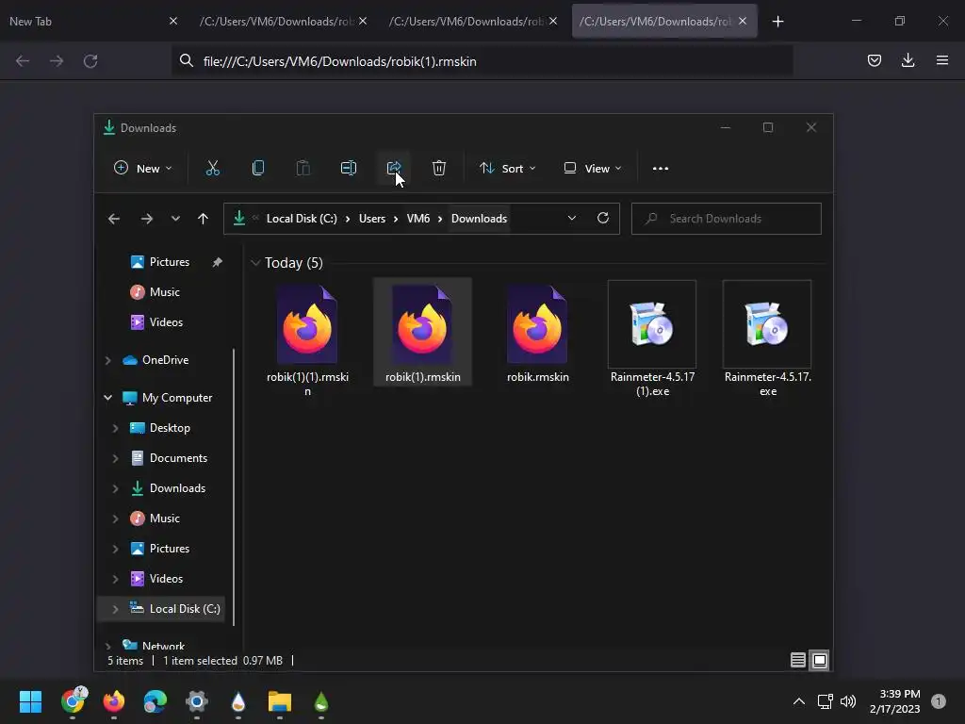Collapse the Today (5) group

255,263
